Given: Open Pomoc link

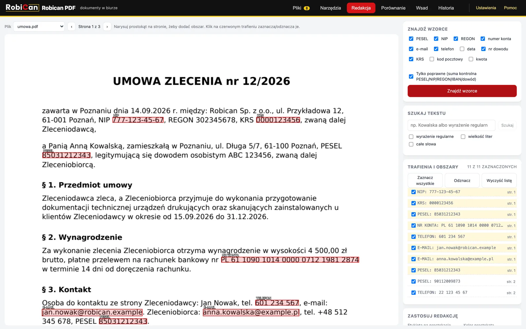Looking at the screenshot, I should (510, 8).
